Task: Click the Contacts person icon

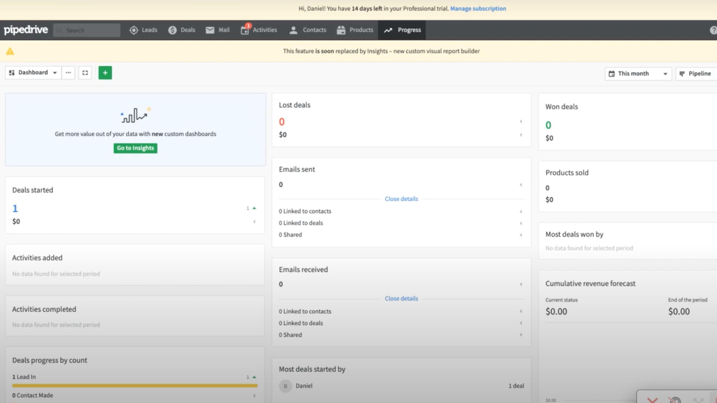Action: (x=293, y=30)
